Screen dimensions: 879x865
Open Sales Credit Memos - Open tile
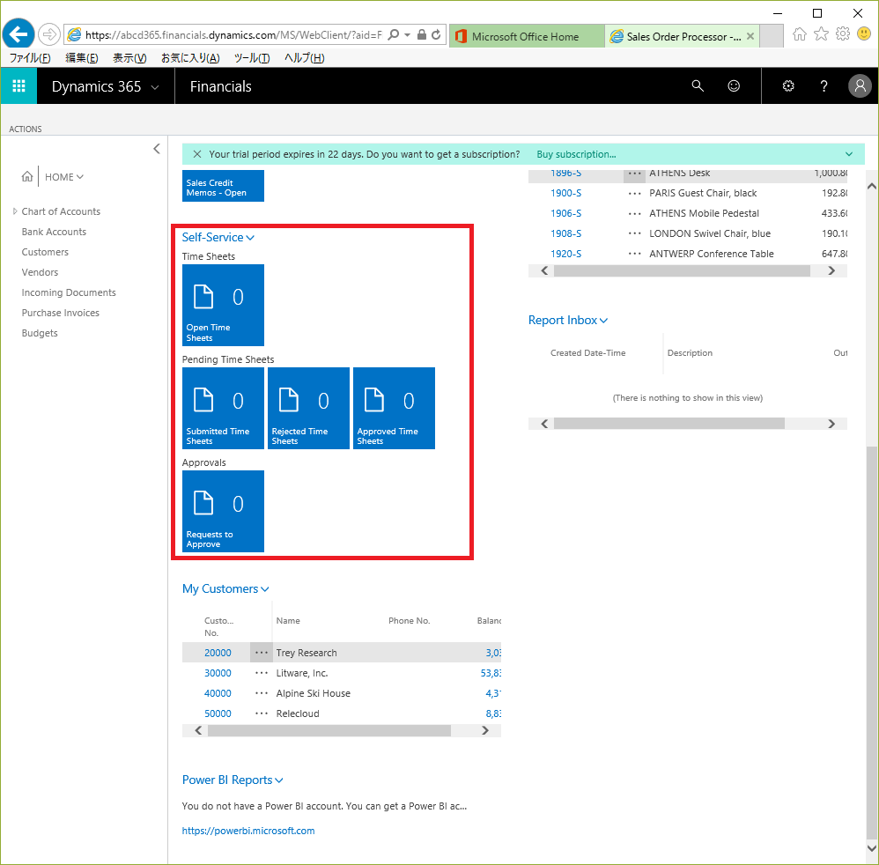223,186
